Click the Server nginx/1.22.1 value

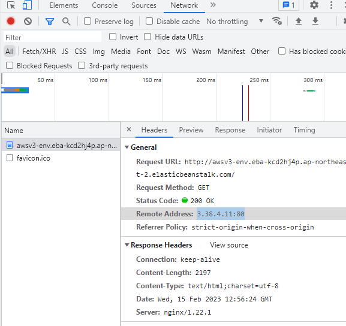coord(187,312)
